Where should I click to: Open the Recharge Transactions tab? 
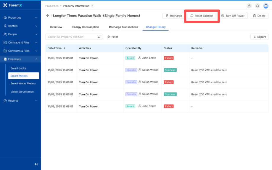pos(123,27)
